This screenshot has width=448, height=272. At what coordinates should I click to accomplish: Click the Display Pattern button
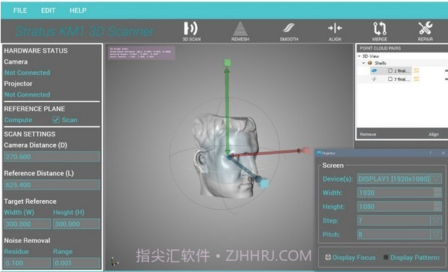pyautogui.click(x=411, y=258)
